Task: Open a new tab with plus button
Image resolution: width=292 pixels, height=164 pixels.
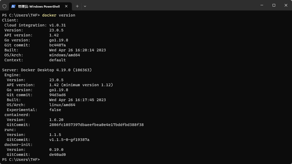Action: coord(77,6)
